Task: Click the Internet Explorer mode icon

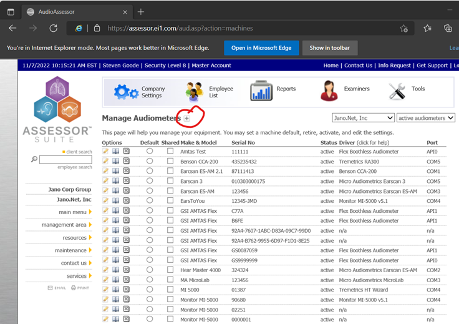Action: coord(79,28)
